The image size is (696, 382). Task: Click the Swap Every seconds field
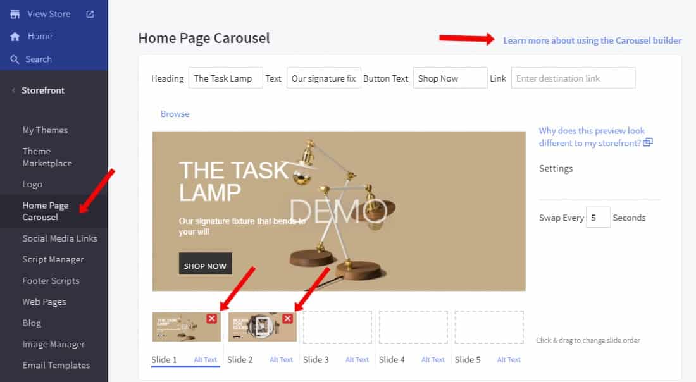coord(598,217)
